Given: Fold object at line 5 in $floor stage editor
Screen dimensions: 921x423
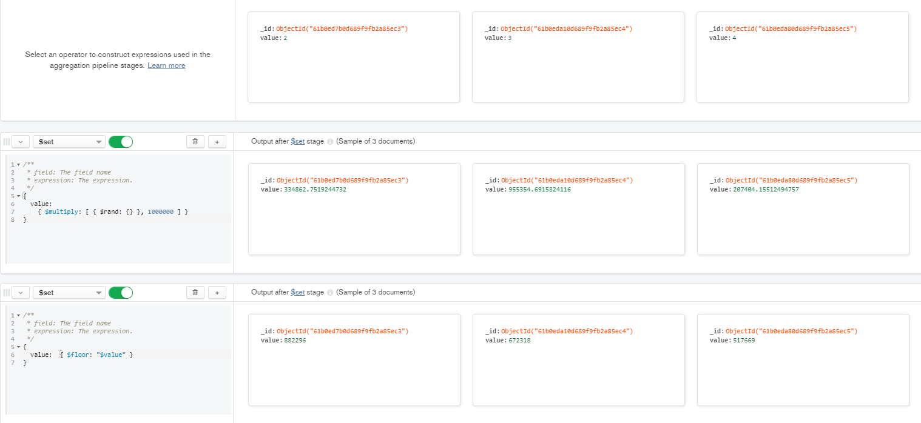Looking at the screenshot, I should pos(18,347).
